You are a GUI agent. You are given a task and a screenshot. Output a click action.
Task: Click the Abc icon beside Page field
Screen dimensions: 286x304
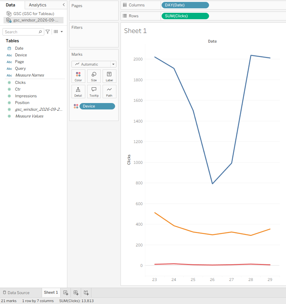[x=9, y=62]
